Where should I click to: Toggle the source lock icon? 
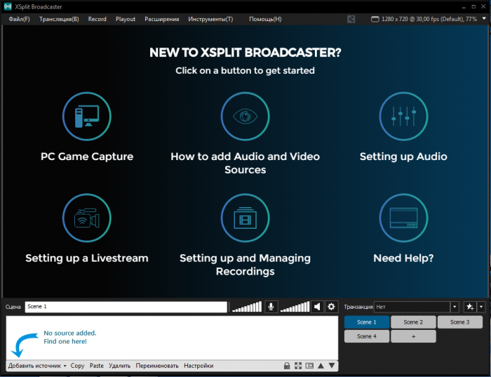pos(287,366)
